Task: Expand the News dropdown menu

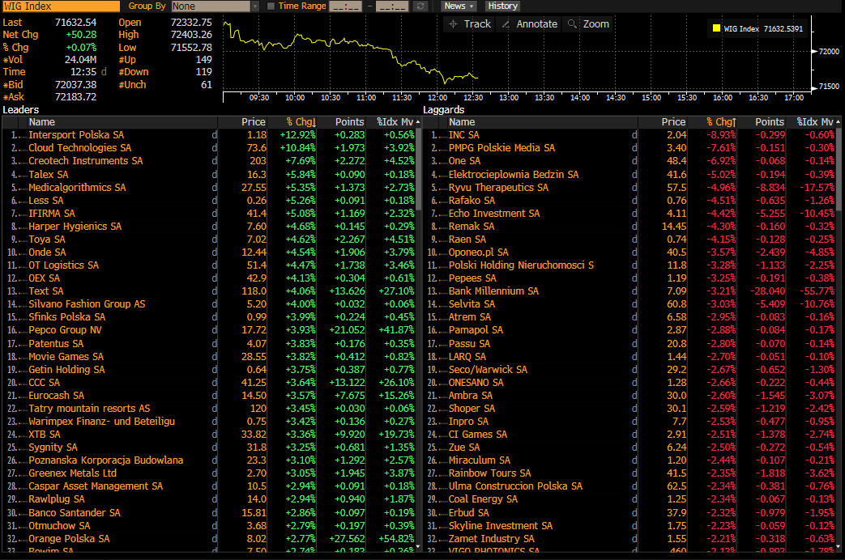Action: coord(459,6)
